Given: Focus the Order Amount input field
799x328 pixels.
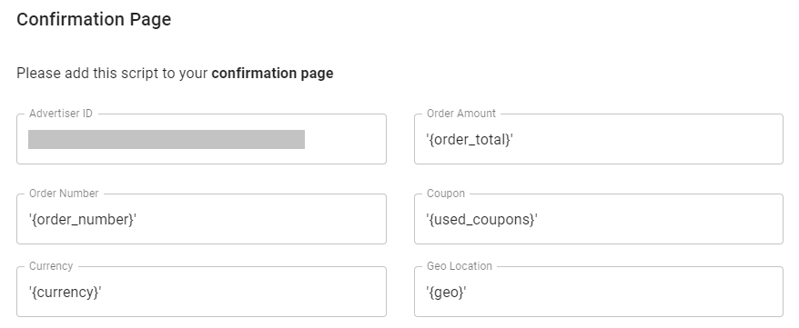Looking at the screenshot, I should (x=598, y=139).
